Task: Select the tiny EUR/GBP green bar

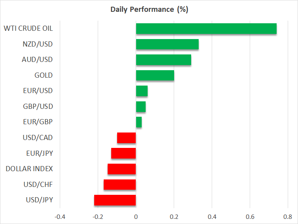Action: click(139, 122)
